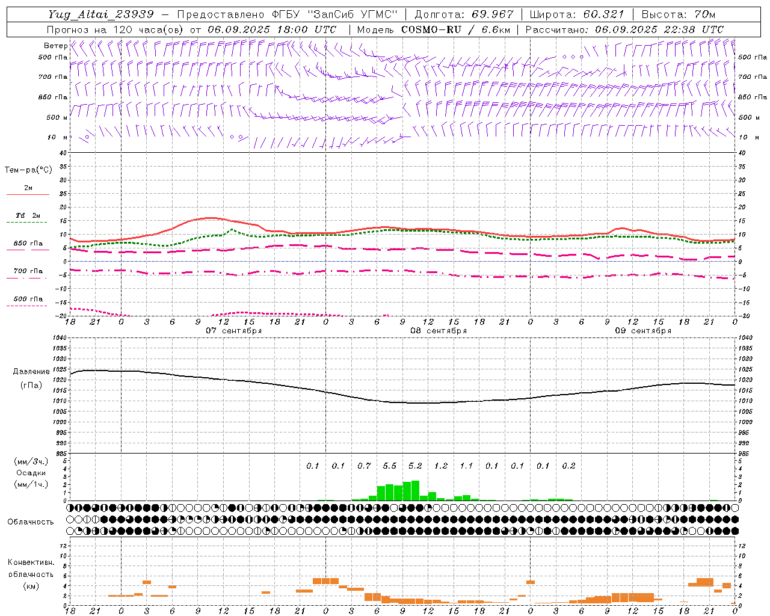770x616 pixels.
Task: Click the station title Yug_Altai_23939
Action: (x=102, y=14)
